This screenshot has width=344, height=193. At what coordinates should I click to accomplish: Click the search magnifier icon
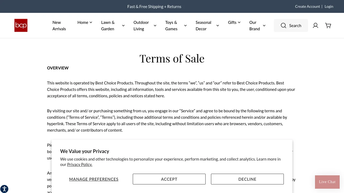pyautogui.click(x=284, y=25)
